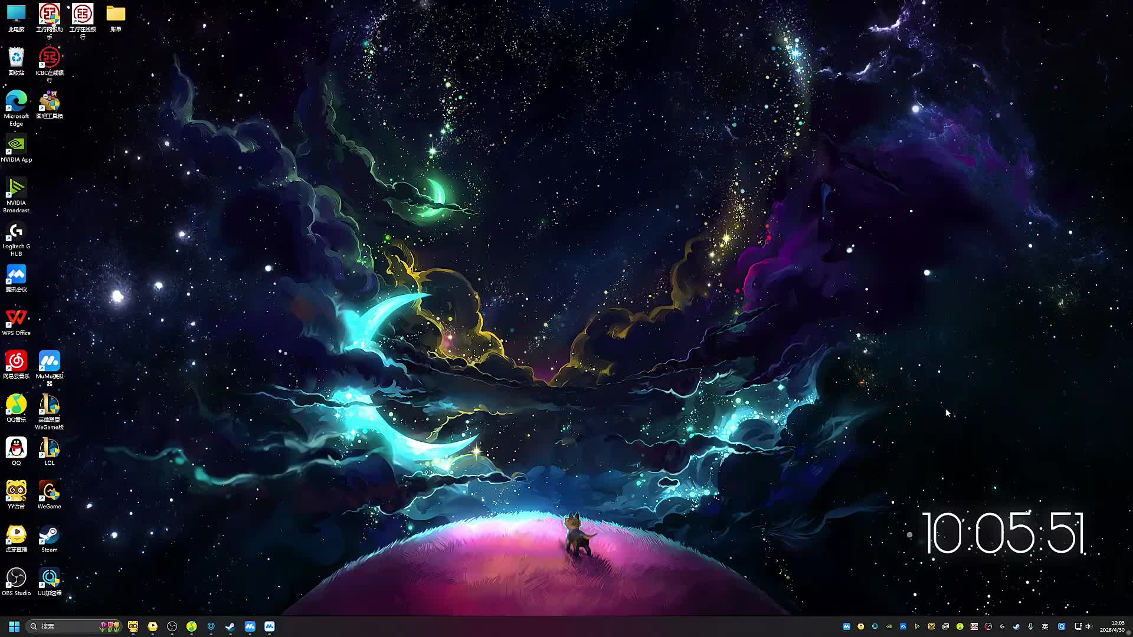Screen dimensions: 1133x637
Task: Open the NVIDIA App desktop icon
Action: tap(16, 145)
